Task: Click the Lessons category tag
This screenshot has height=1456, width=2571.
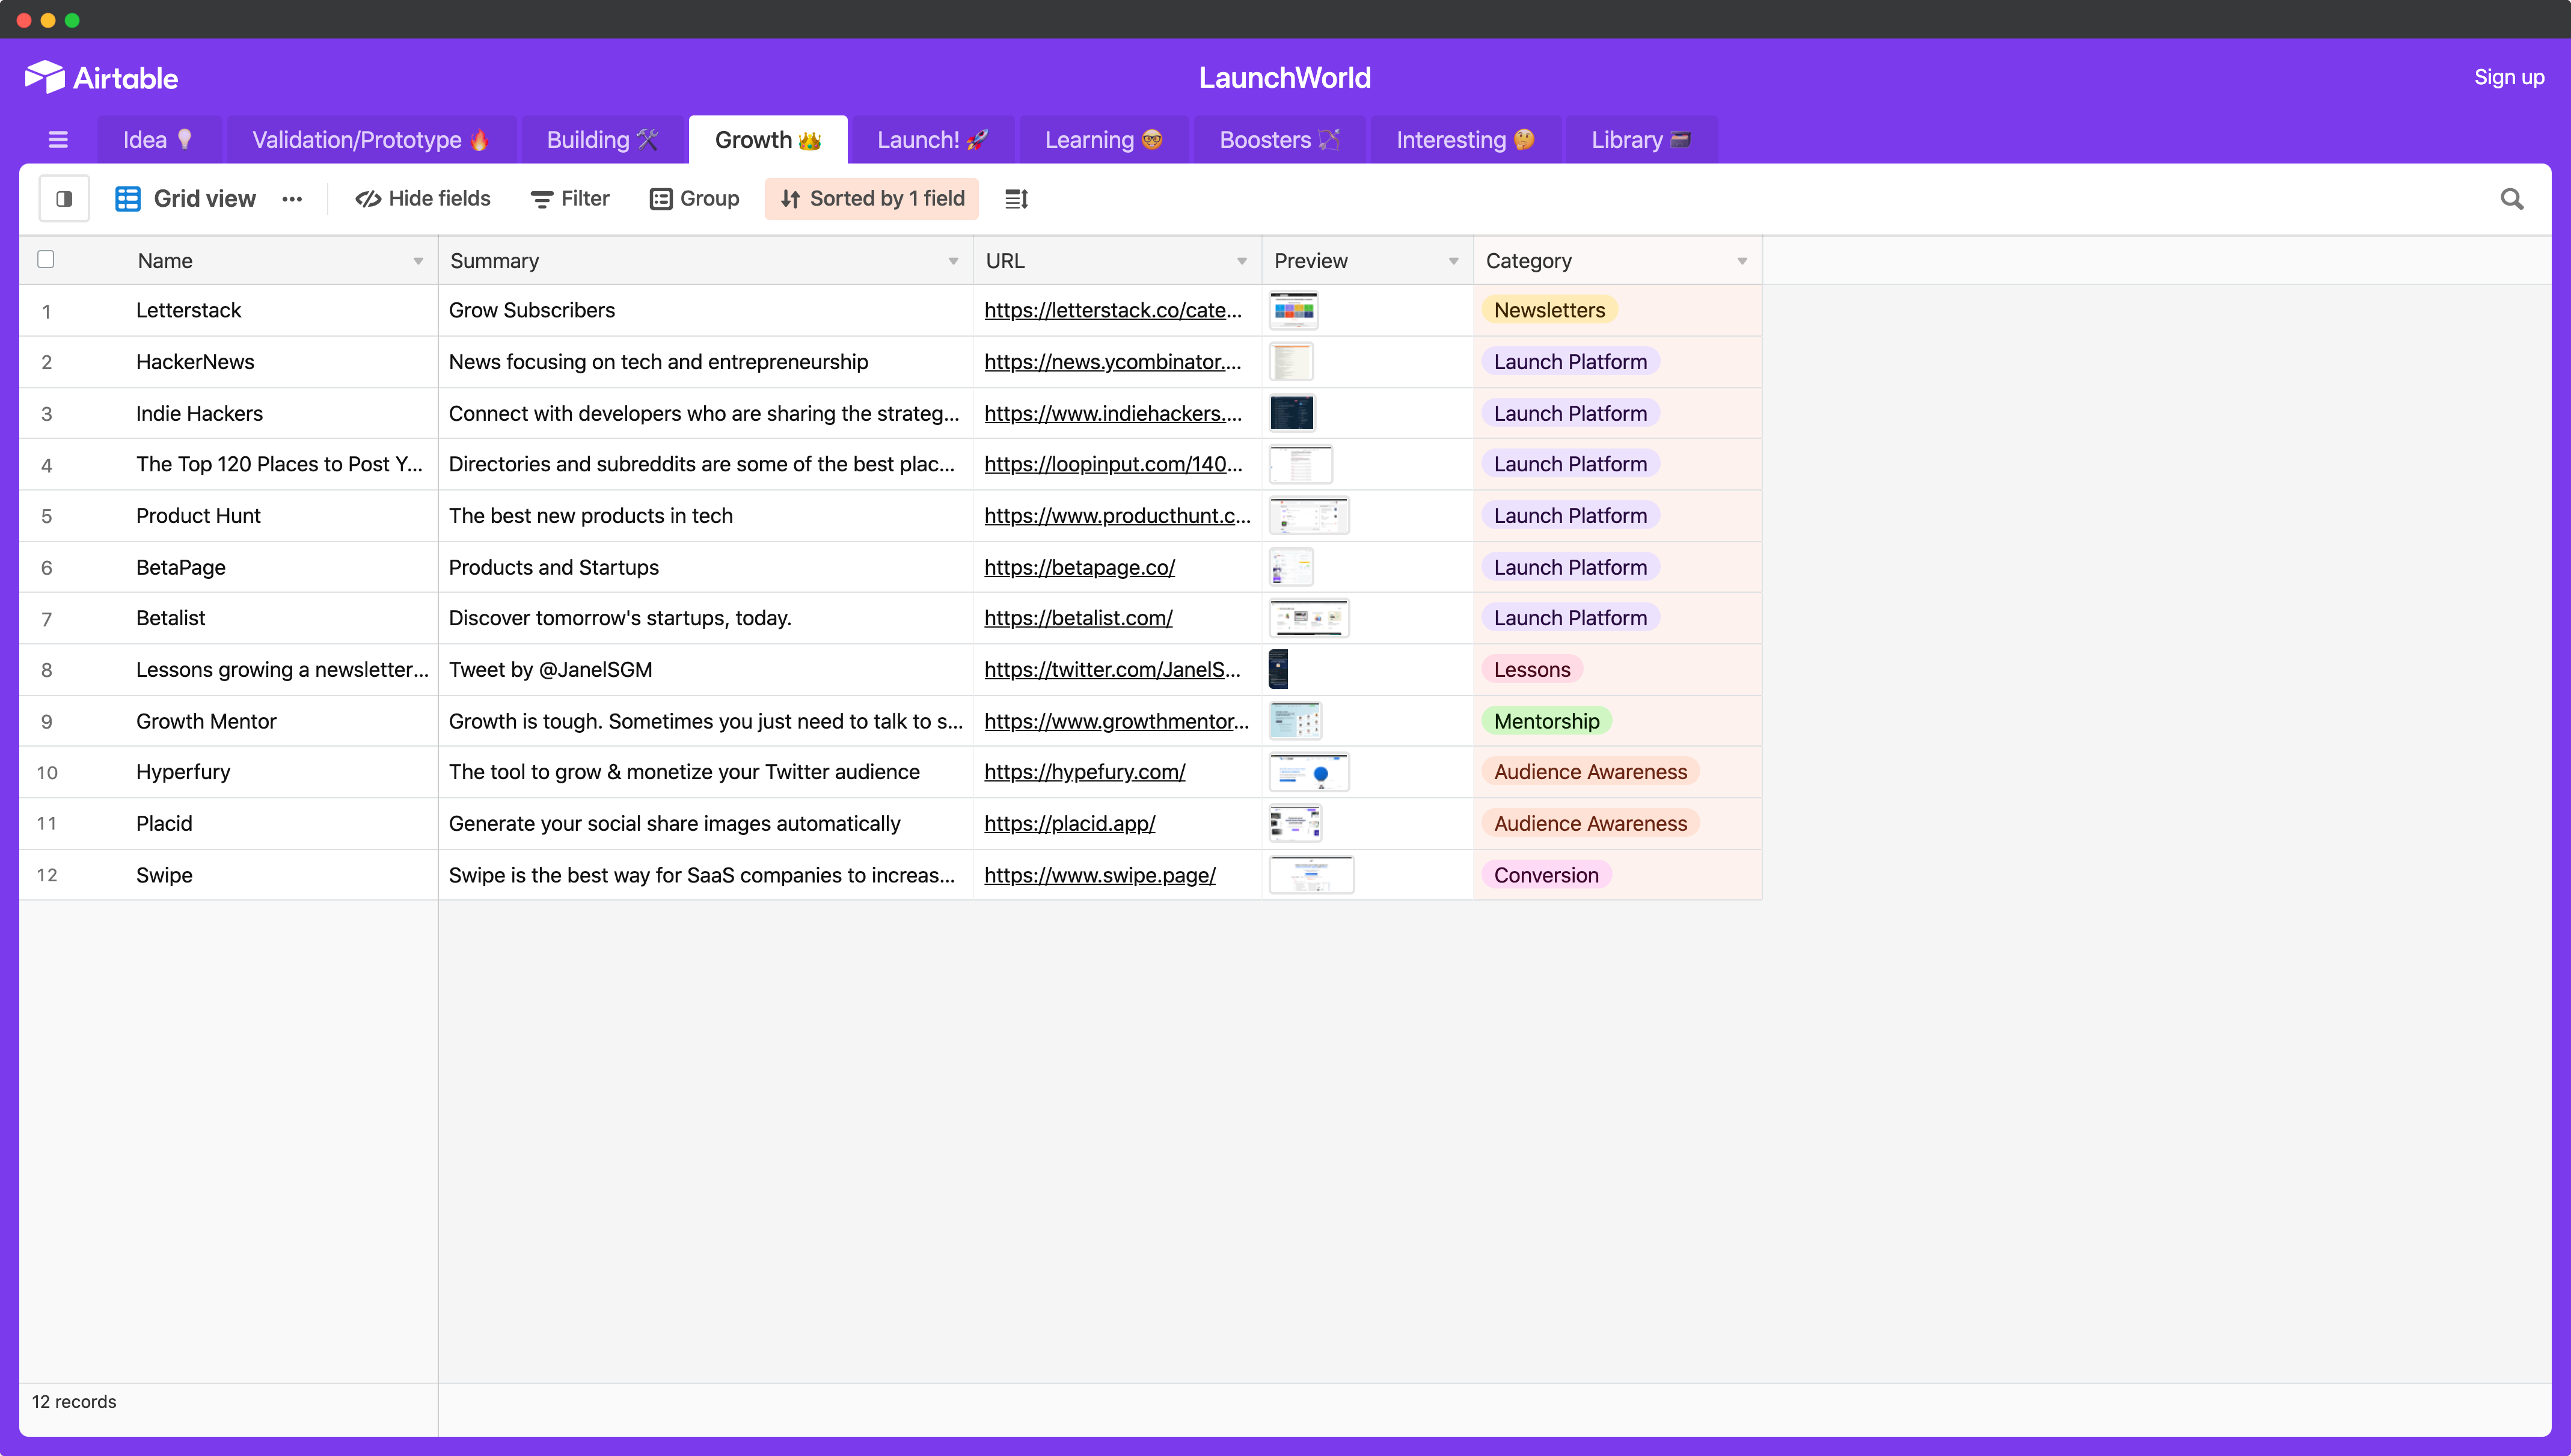Action: pos(1532,670)
